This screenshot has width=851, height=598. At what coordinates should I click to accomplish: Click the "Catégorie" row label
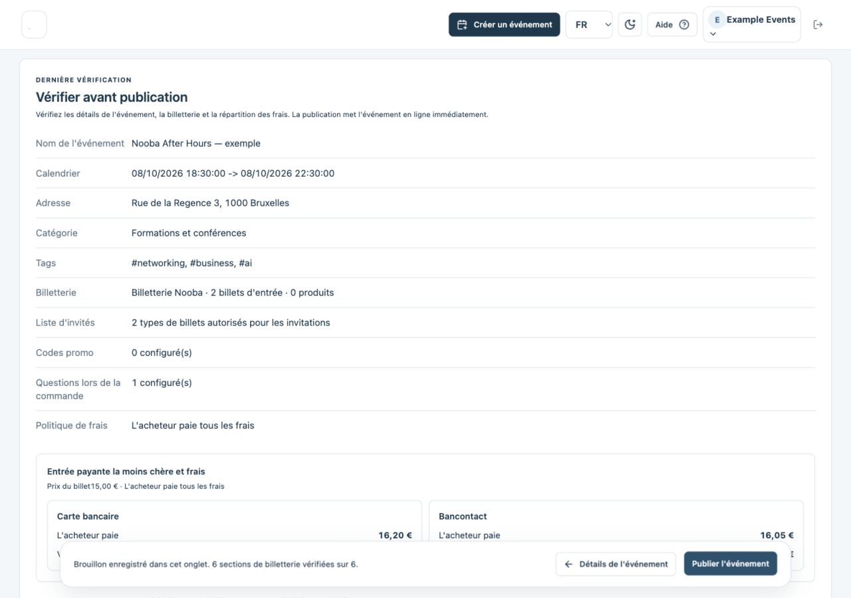(57, 233)
